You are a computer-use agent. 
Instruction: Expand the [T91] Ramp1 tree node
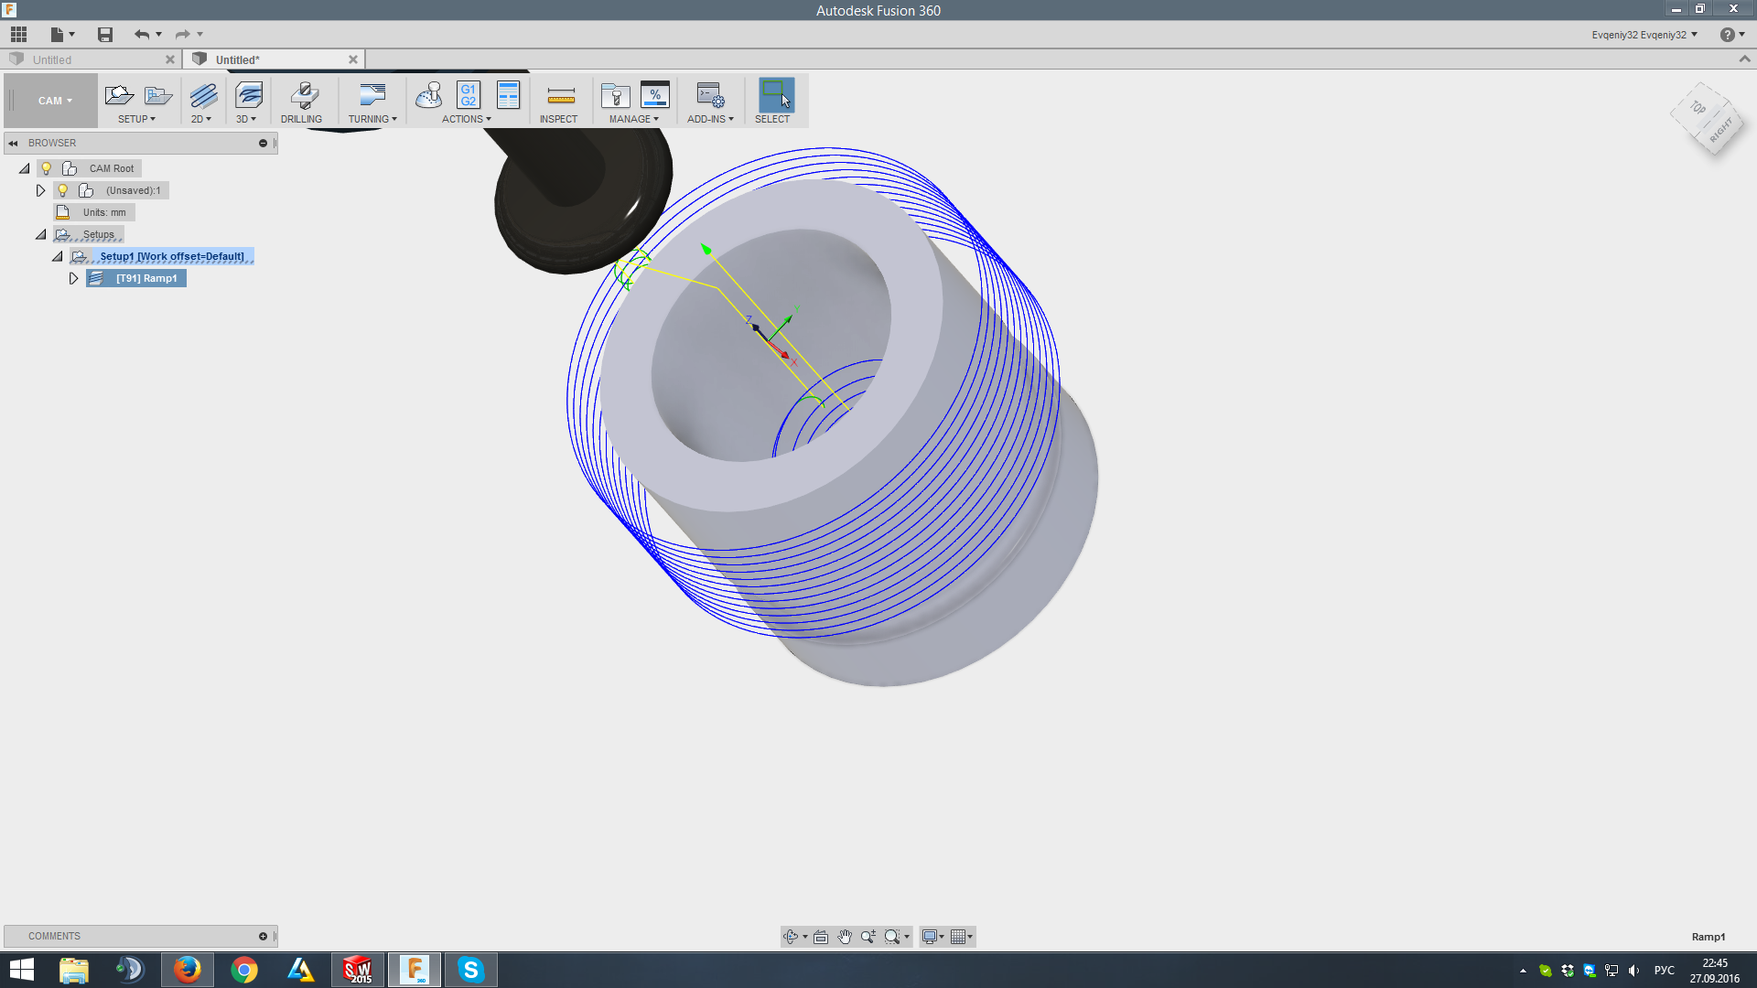74,278
